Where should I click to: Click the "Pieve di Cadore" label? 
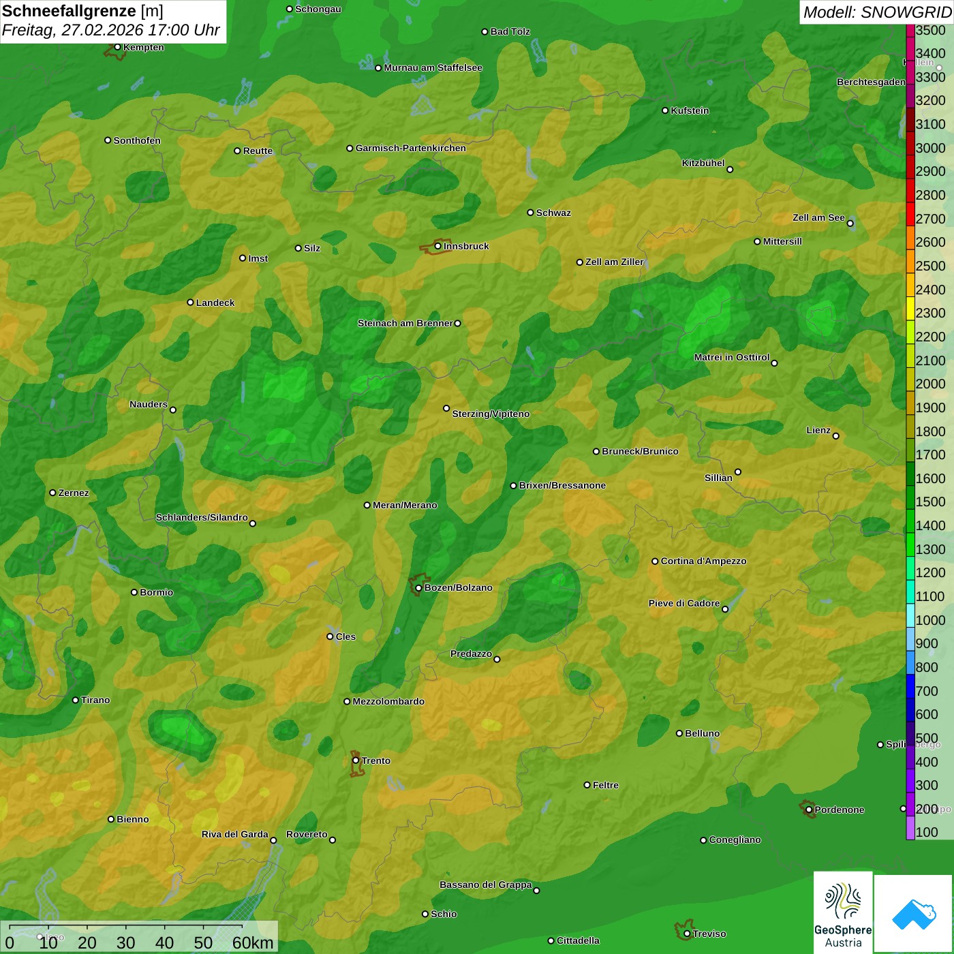pyautogui.click(x=684, y=603)
